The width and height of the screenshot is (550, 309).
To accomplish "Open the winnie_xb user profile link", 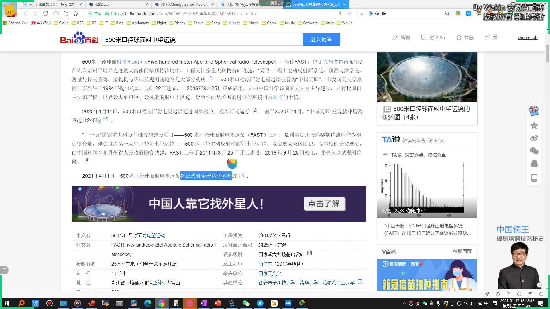I will 528,37.
